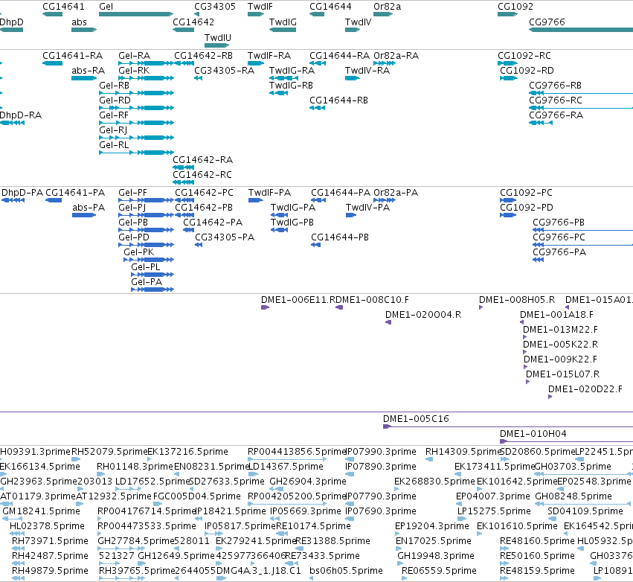Screen dimensions: 633x582
Task: Select protein label 'TwdlV-PA'
Action: pyautogui.click(x=367, y=208)
